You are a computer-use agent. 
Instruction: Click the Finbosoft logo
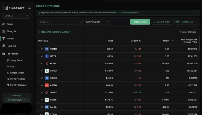coord(14,8)
